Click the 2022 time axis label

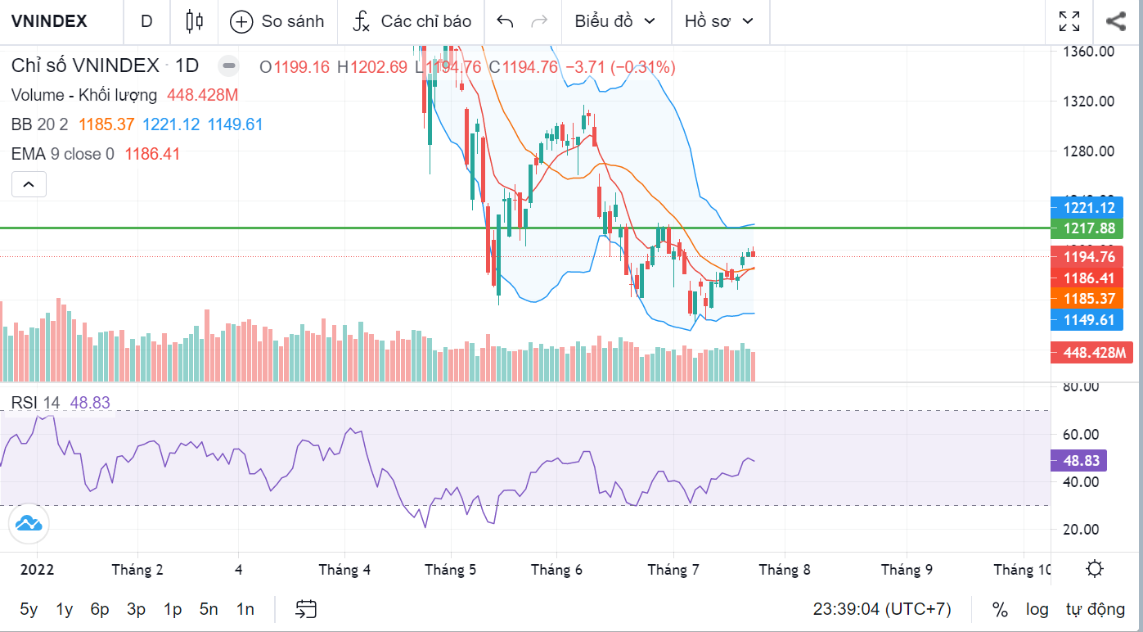click(38, 569)
